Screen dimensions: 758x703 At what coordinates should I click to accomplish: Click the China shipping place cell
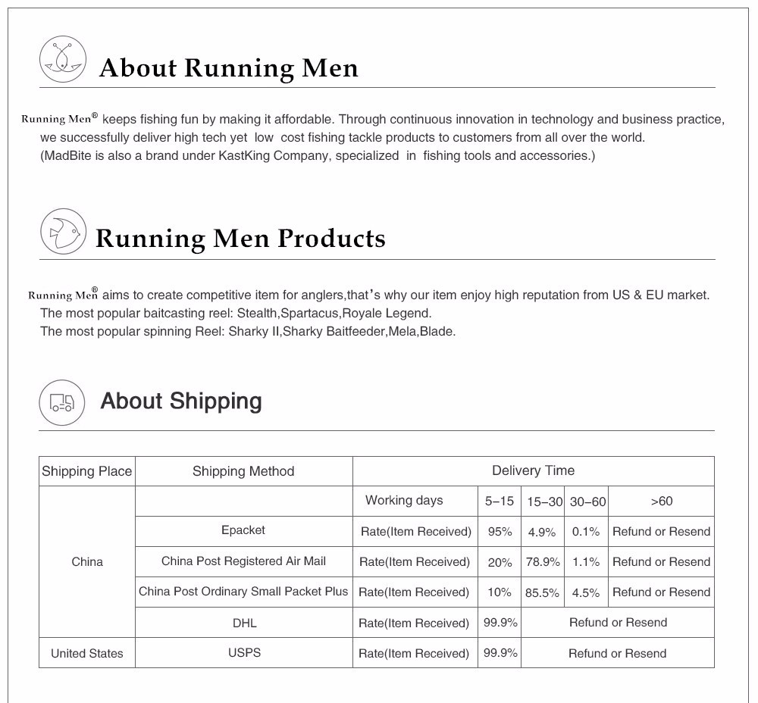87,561
